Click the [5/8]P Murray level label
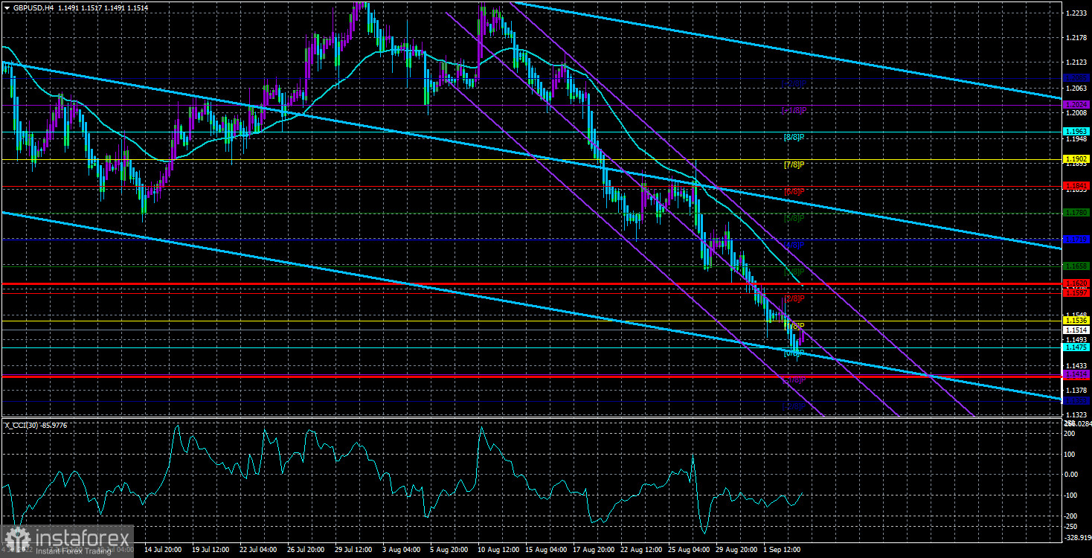Image resolution: width=1092 pixels, height=558 pixels. pos(795,218)
